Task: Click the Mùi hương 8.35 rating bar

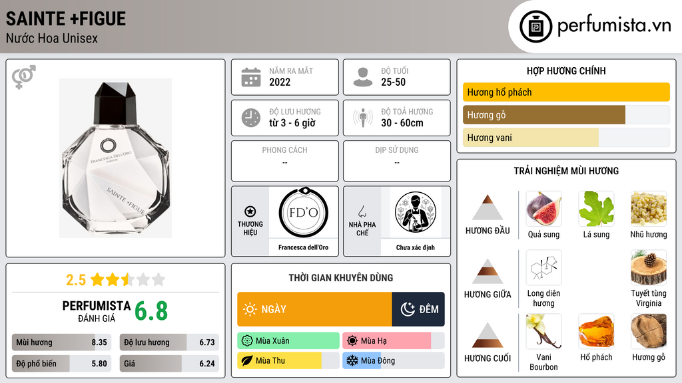Action: coord(62,342)
